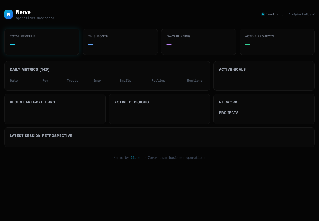Click the Projects heading
Image resolution: width=319 pixels, height=221 pixels.
[229, 113]
